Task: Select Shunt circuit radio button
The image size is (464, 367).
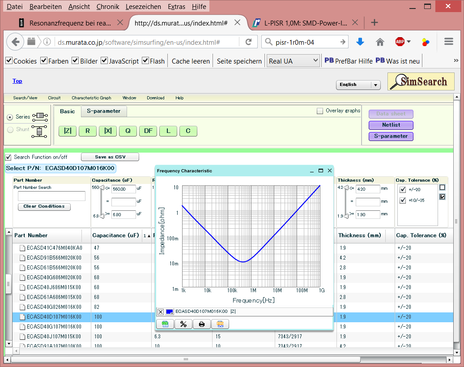Action: pyautogui.click(x=10, y=130)
